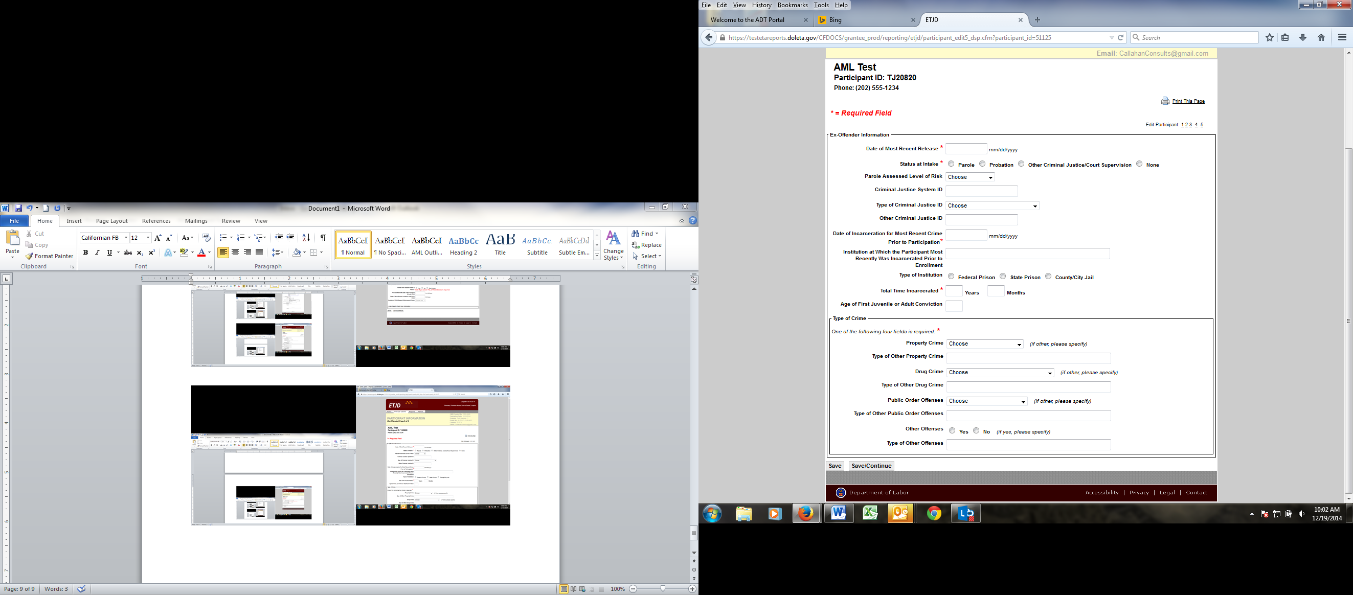Bookmark this page with star icon
This screenshot has height=595, width=1353.
coord(1270,38)
